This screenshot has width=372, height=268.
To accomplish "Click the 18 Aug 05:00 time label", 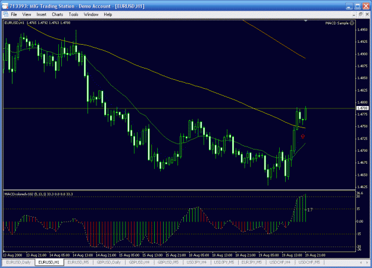I will (199, 255).
